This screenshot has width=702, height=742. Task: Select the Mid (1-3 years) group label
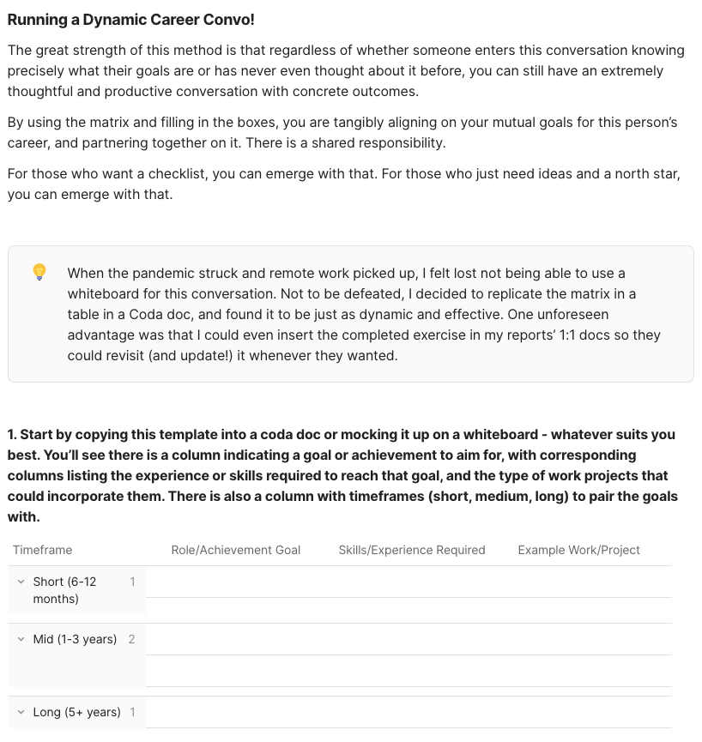pos(75,639)
